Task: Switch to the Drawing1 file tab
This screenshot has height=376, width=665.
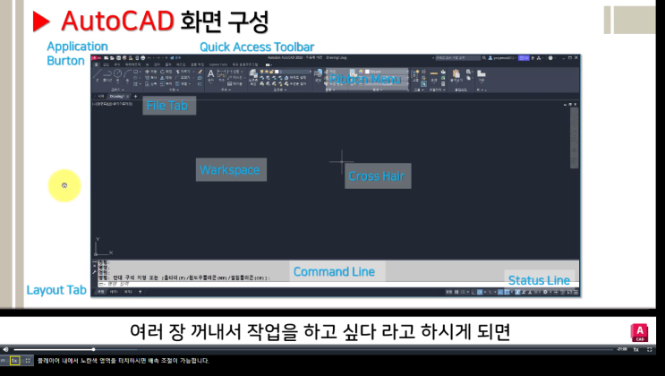Action: tap(116, 97)
